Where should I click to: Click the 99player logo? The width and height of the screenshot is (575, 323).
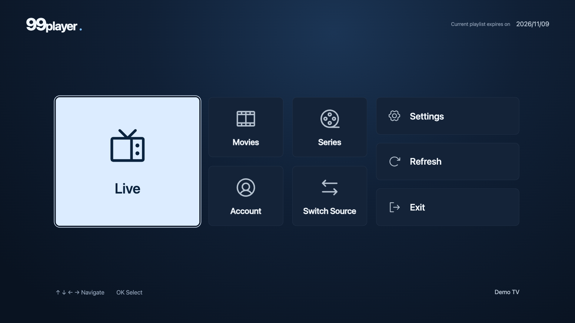54,25
